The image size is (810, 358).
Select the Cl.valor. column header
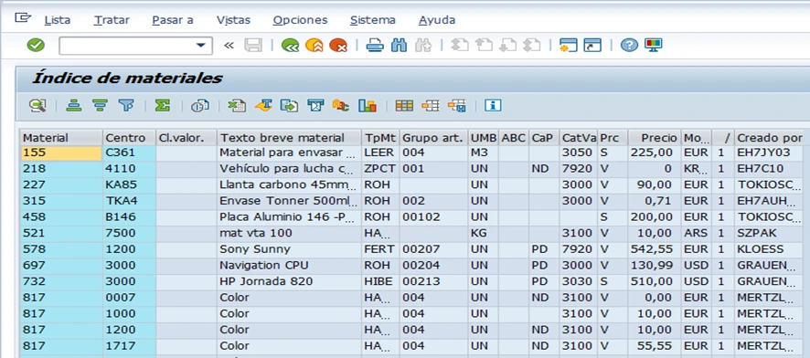[x=187, y=138]
